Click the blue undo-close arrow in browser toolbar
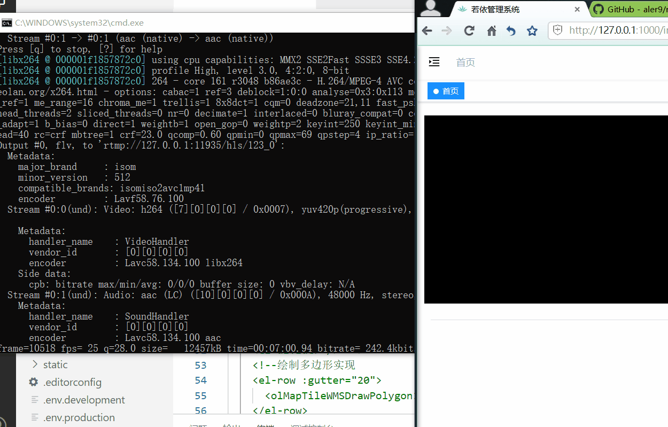Viewport: 668px width, 427px height. pos(511,31)
